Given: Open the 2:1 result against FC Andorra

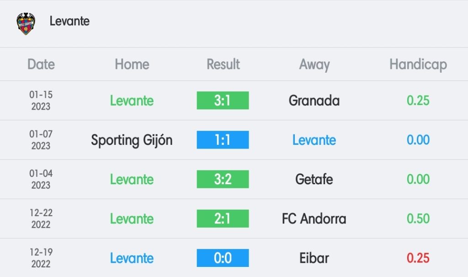Looking at the screenshot, I should point(223,218).
